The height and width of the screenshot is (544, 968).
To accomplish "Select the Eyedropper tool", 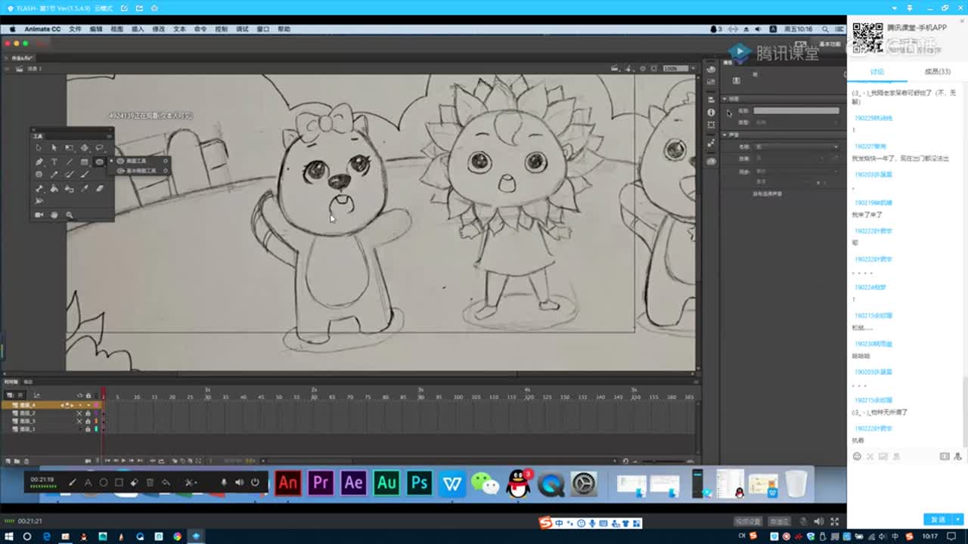I will tap(84, 189).
